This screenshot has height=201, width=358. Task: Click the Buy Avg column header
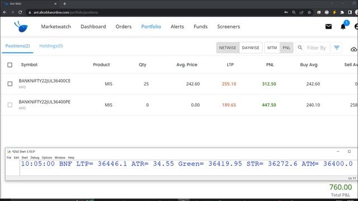(309, 65)
